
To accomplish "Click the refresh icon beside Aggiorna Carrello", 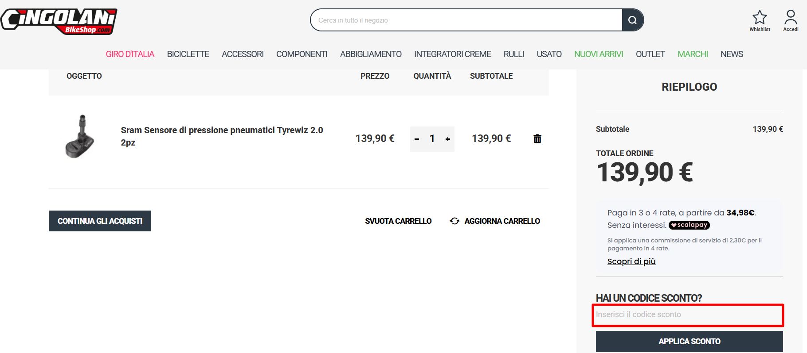I will 454,221.
